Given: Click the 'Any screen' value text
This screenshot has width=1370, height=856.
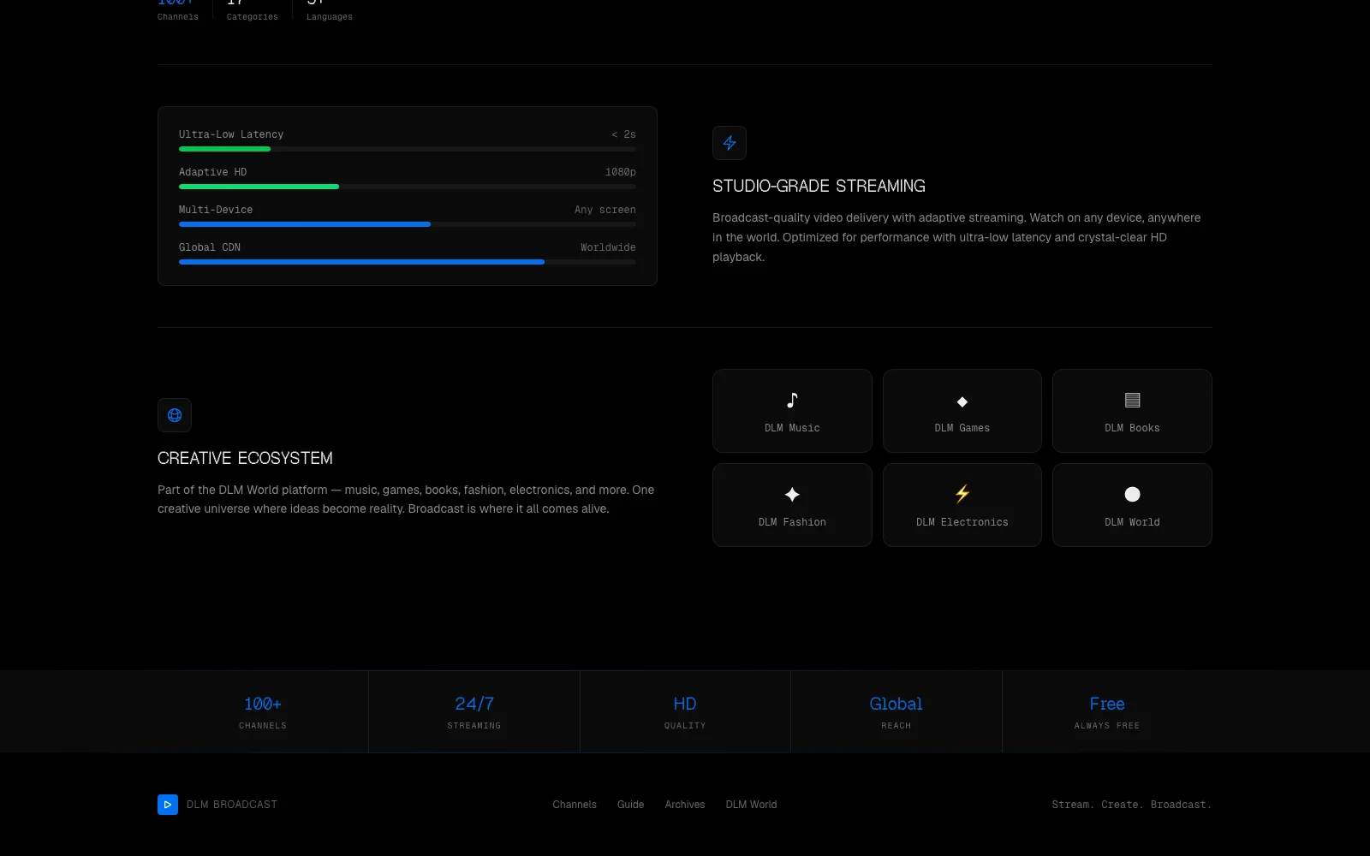Looking at the screenshot, I should click(x=605, y=210).
